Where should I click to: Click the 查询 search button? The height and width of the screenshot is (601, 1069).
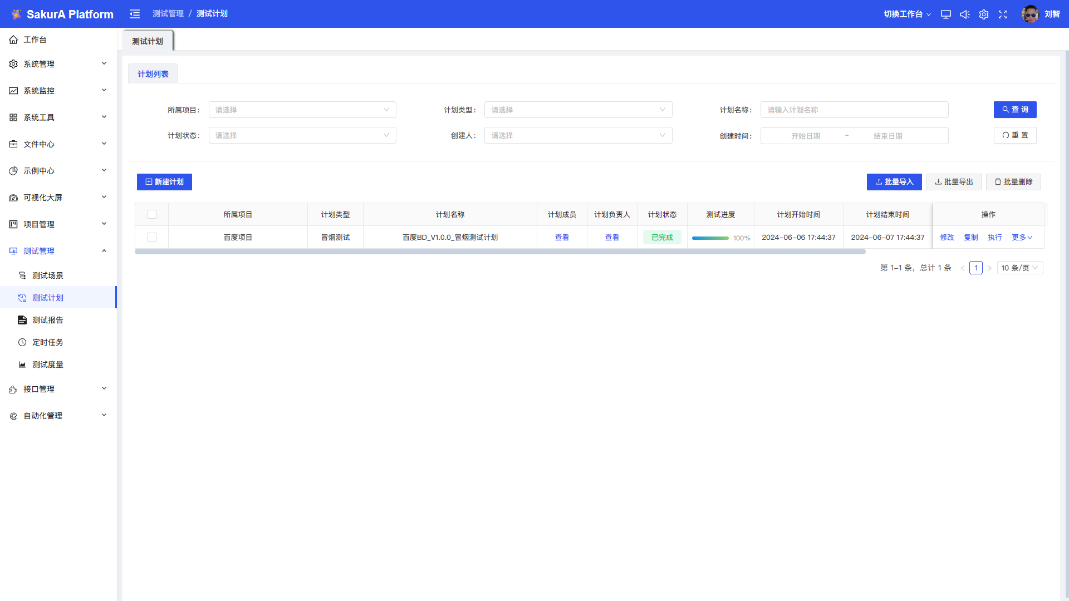(x=1014, y=110)
